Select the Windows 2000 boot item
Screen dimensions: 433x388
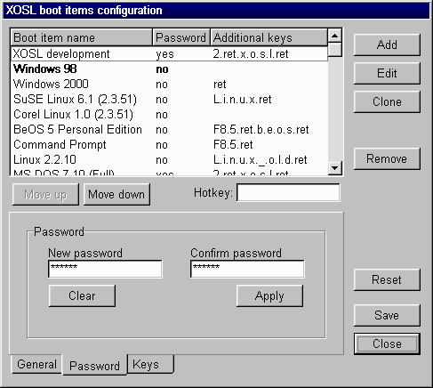[169, 84]
